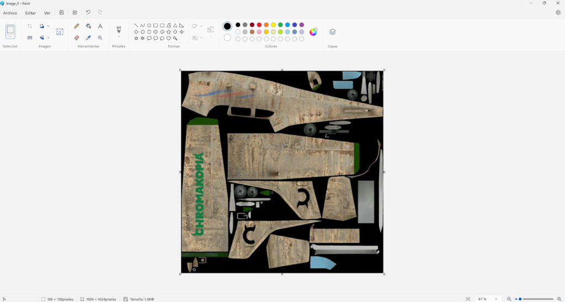Click the Zoom out magnifier in the status bar
The image size is (565, 302).
(509, 299)
